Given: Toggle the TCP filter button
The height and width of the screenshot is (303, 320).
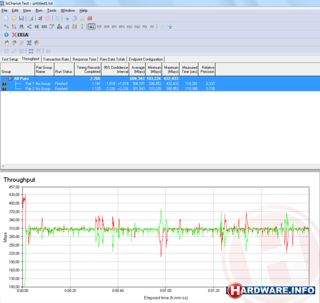Looking at the screenshot, I should [99, 27].
